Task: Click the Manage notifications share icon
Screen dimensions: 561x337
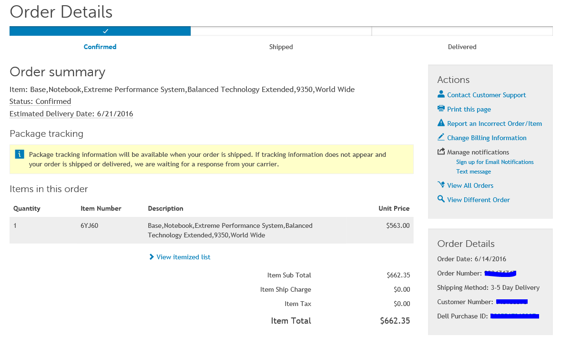Action: click(x=441, y=152)
